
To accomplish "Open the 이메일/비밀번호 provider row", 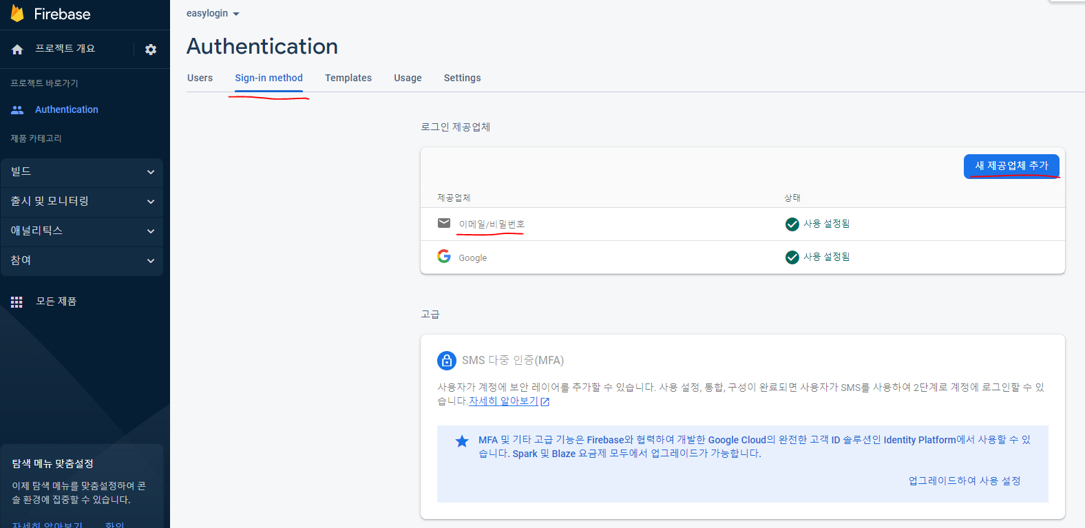I will tap(743, 224).
